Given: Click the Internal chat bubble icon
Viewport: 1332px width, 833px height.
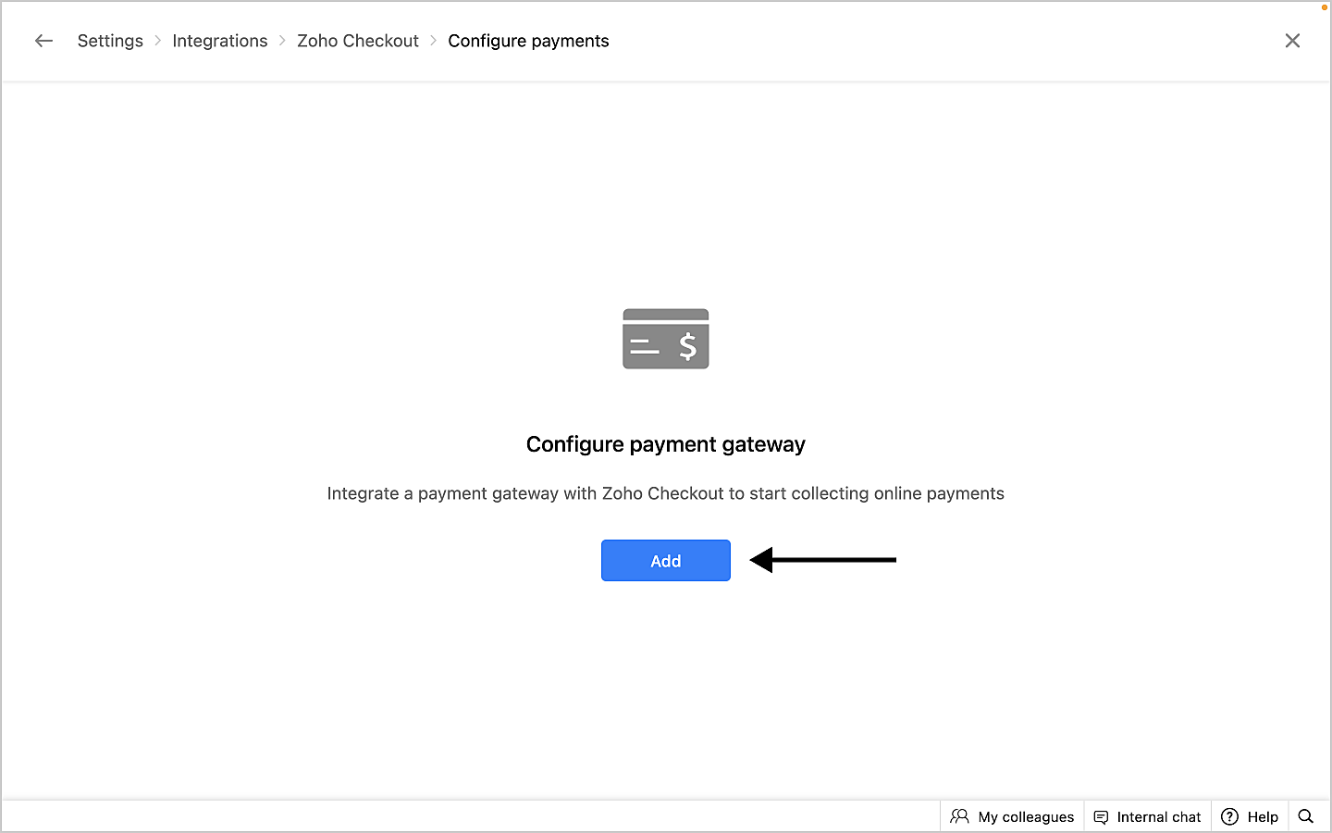Looking at the screenshot, I should [1101, 817].
